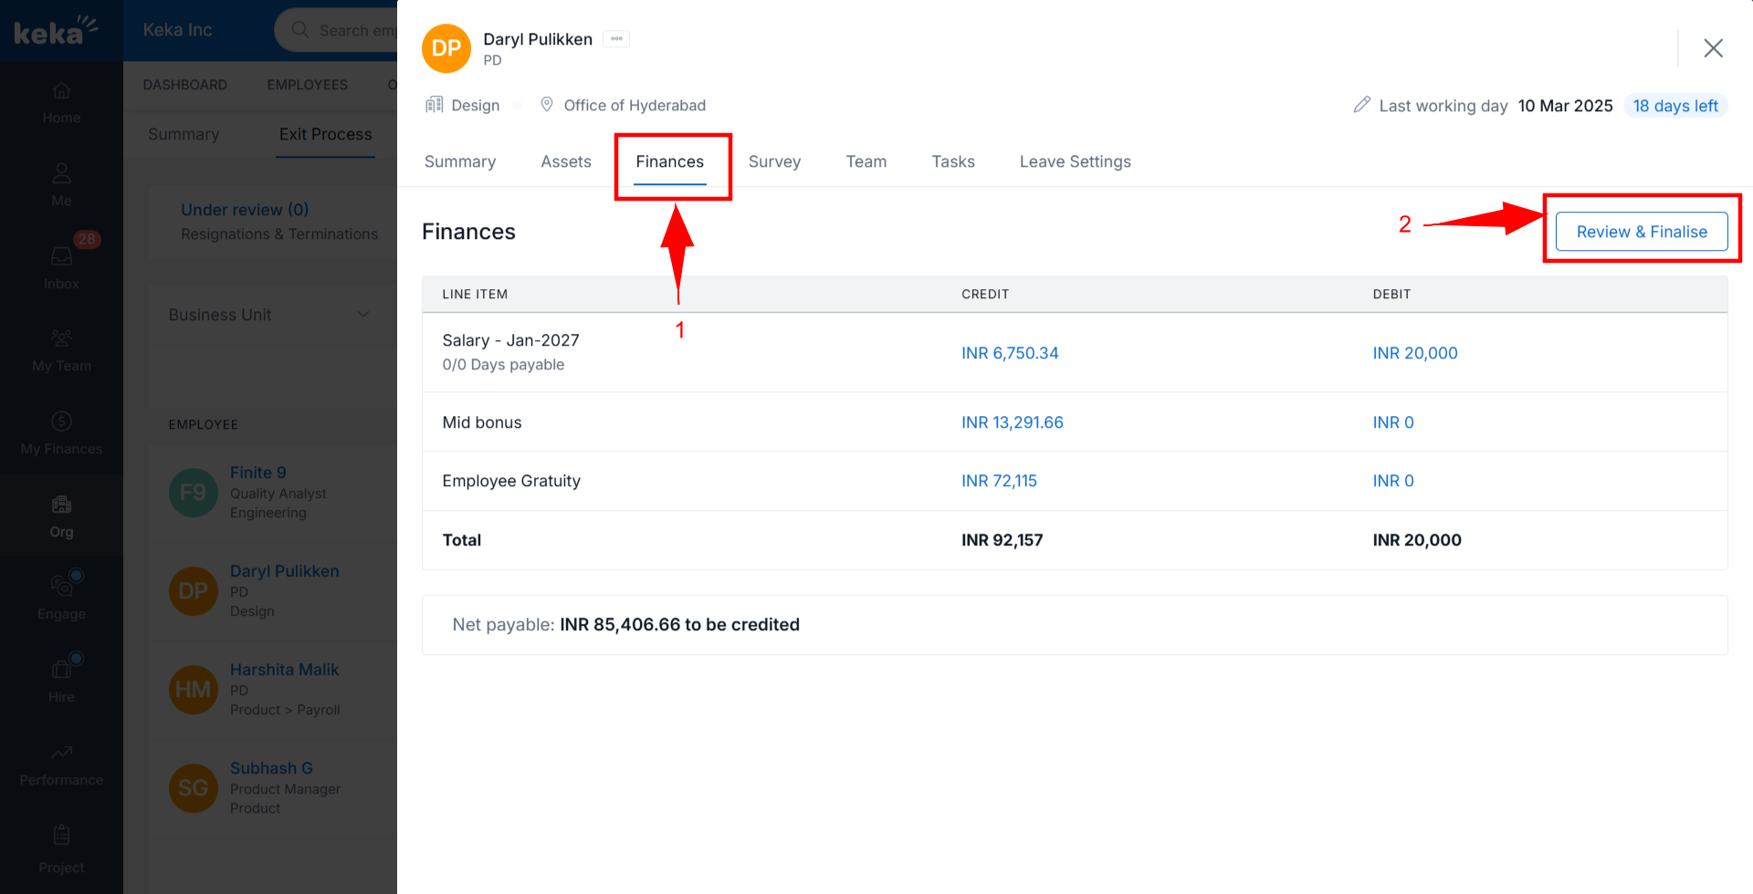Open the Engage module icon

[61, 587]
